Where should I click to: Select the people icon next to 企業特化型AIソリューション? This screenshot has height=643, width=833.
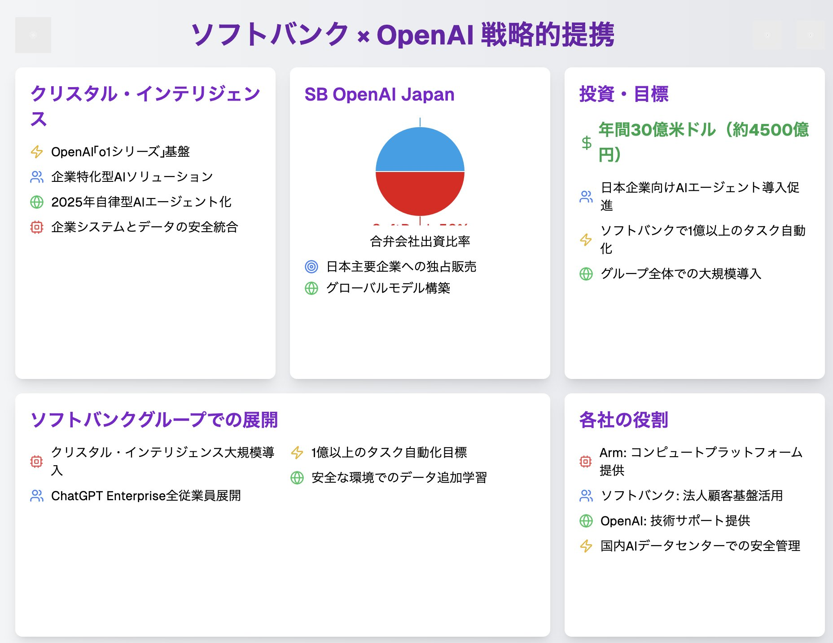[x=37, y=176]
